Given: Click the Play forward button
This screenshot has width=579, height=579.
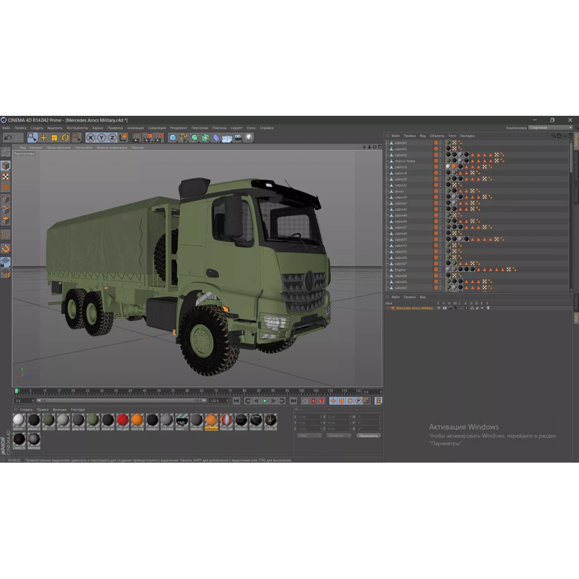Looking at the screenshot, I should 265,401.
